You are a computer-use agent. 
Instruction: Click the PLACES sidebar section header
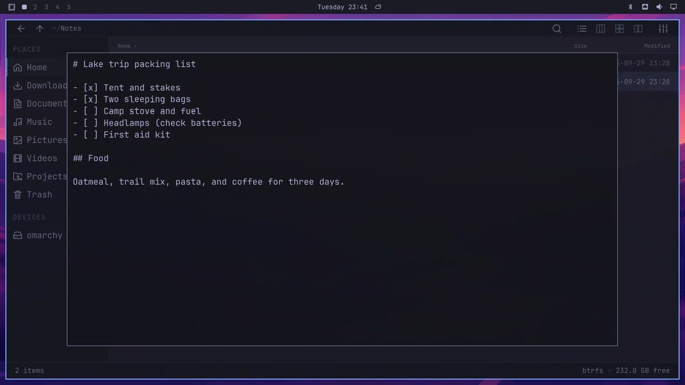click(x=27, y=50)
